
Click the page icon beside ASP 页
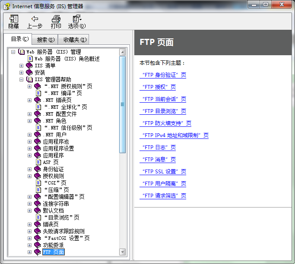click(x=38, y=162)
